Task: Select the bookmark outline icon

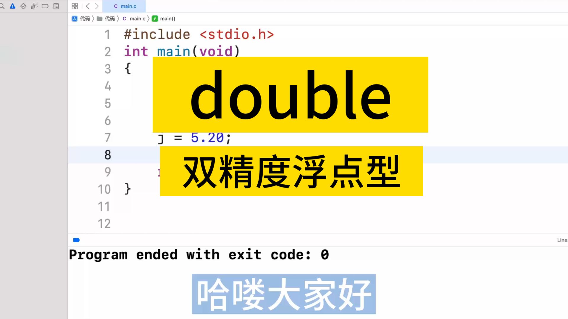Action: (x=45, y=6)
